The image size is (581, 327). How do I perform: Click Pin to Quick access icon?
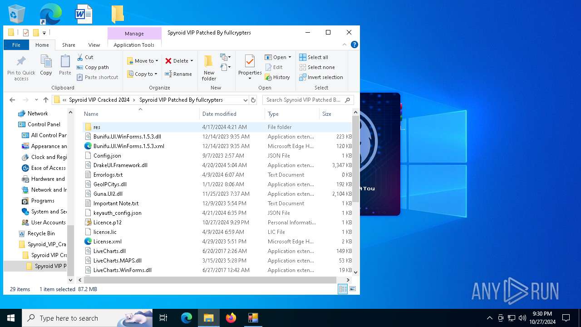click(x=21, y=68)
